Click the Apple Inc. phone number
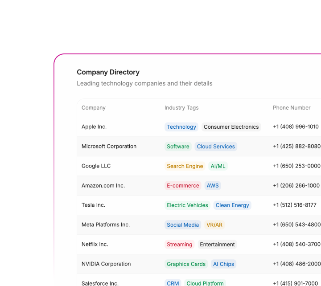The height and width of the screenshot is (286, 321). point(296,127)
